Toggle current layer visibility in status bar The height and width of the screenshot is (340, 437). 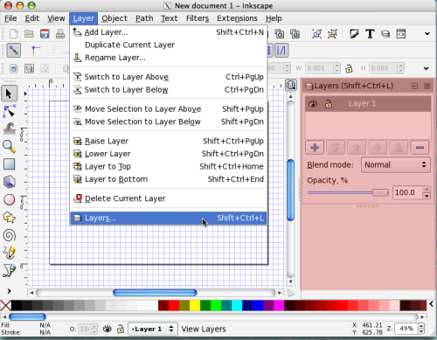coord(108,329)
